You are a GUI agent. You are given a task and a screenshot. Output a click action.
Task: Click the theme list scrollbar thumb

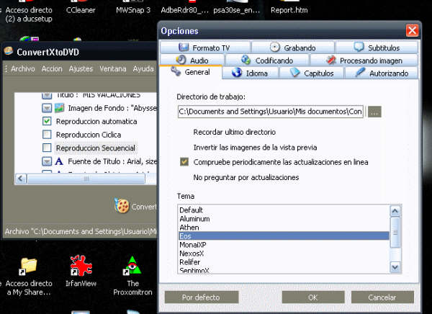coord(395,233)
